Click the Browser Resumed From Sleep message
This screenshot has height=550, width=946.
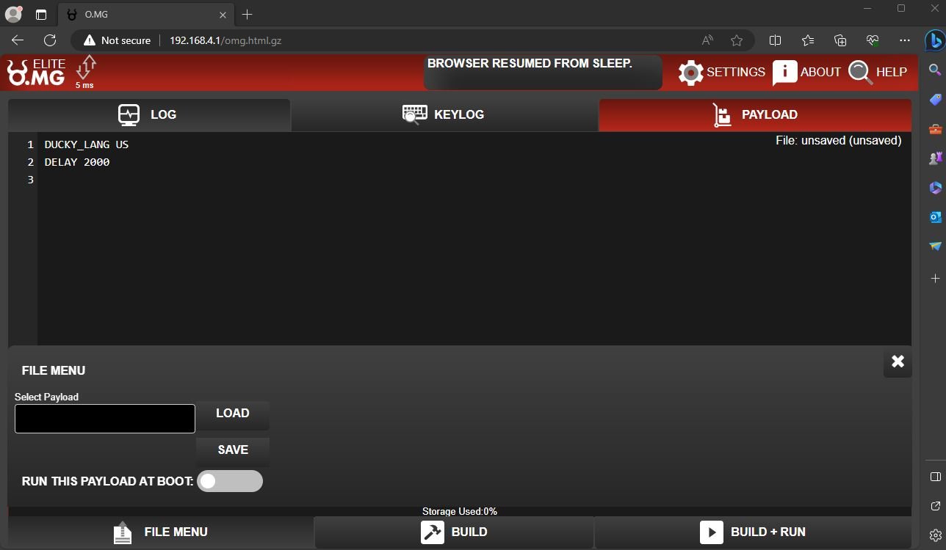[x=530, y=64]
